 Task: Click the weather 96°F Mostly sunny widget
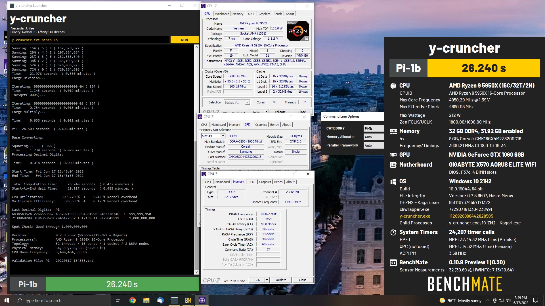(x=460, y=301)
